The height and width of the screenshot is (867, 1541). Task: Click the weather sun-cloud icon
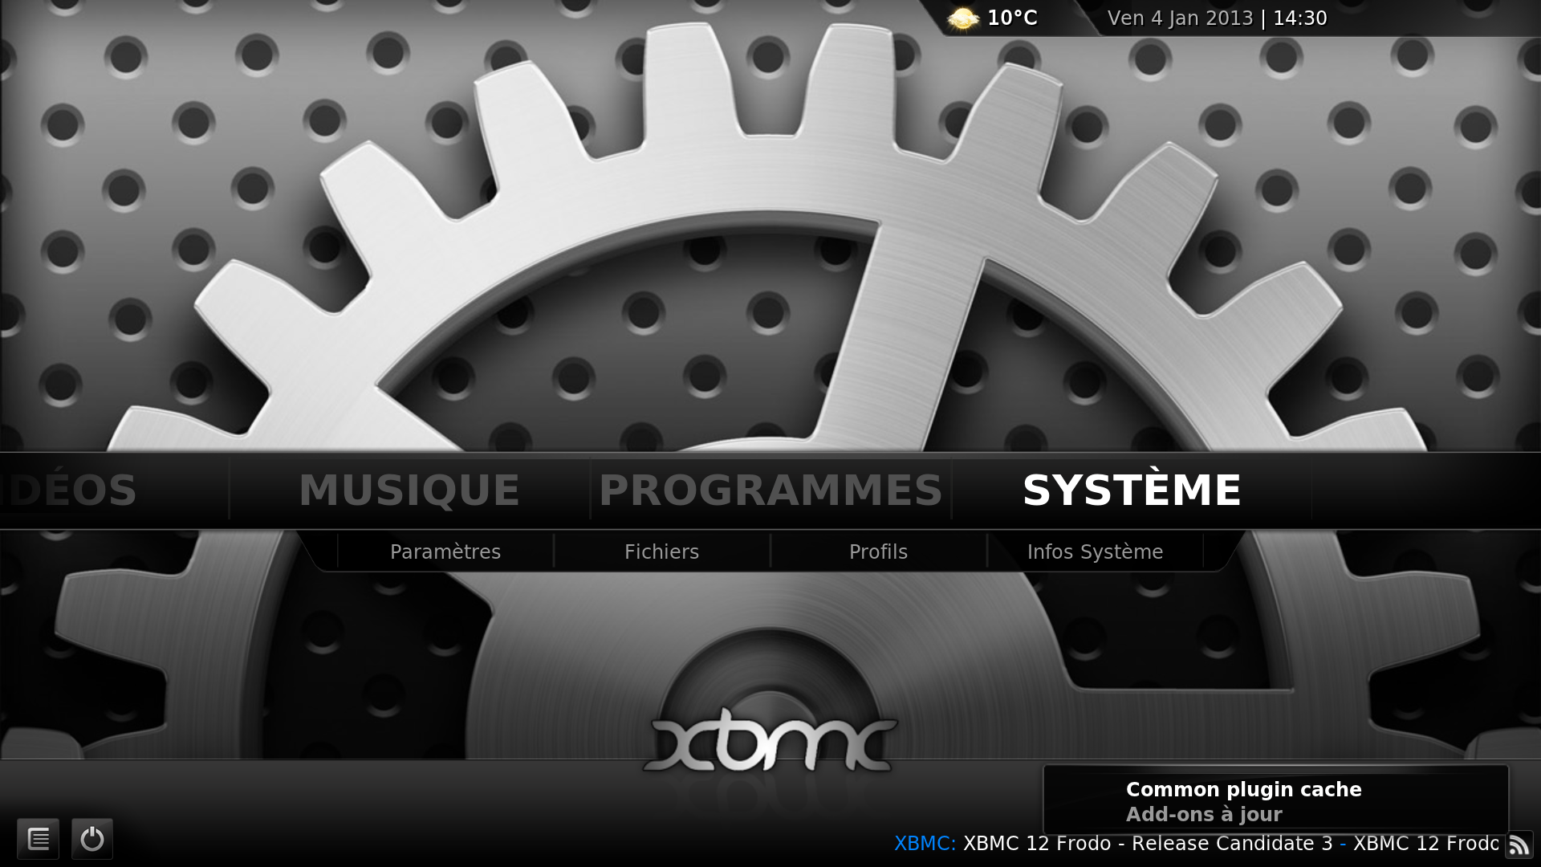coord(962,18)
